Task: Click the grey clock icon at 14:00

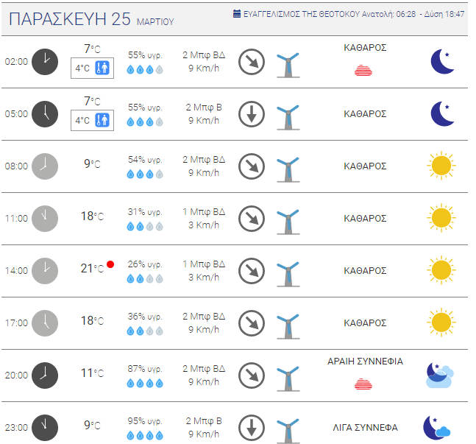Action: tap(45, 271)
